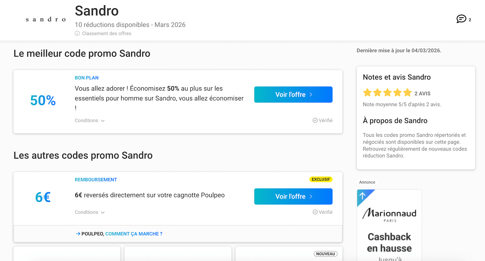Click the Vérifié checkmark on the 6€ offer
Image resolution: width=485 pixels, height=261 pixels.
[x=315, y=212]
